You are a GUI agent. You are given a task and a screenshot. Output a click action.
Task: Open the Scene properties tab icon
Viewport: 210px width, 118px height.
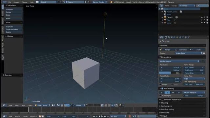(x=172, y=37)
